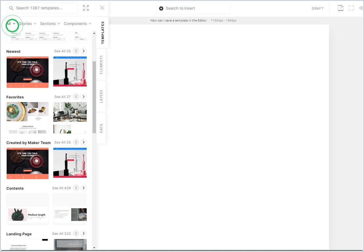Click See All 33 for Newest
The image size is (364, 252).
click(x=63, y=51)
